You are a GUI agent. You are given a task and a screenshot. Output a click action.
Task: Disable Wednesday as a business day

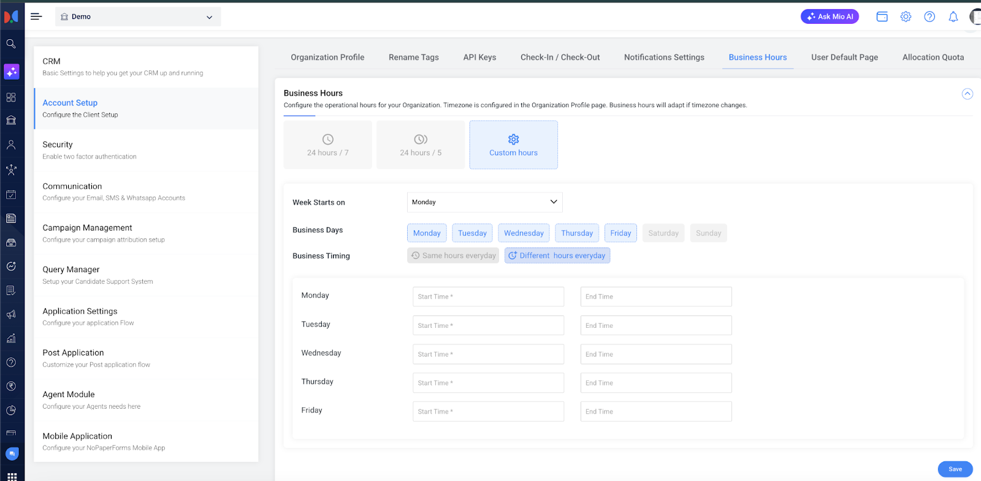click(524, 233)
